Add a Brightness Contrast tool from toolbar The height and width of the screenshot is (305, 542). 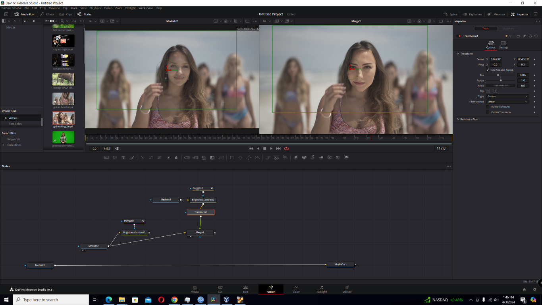point(168,158)
